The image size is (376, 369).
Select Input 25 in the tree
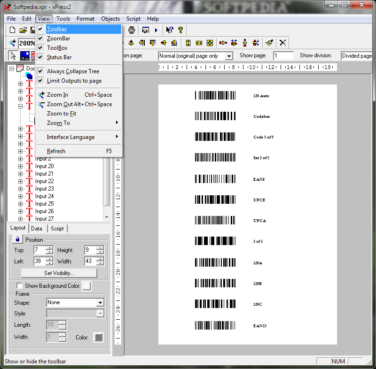pos(45,204)
